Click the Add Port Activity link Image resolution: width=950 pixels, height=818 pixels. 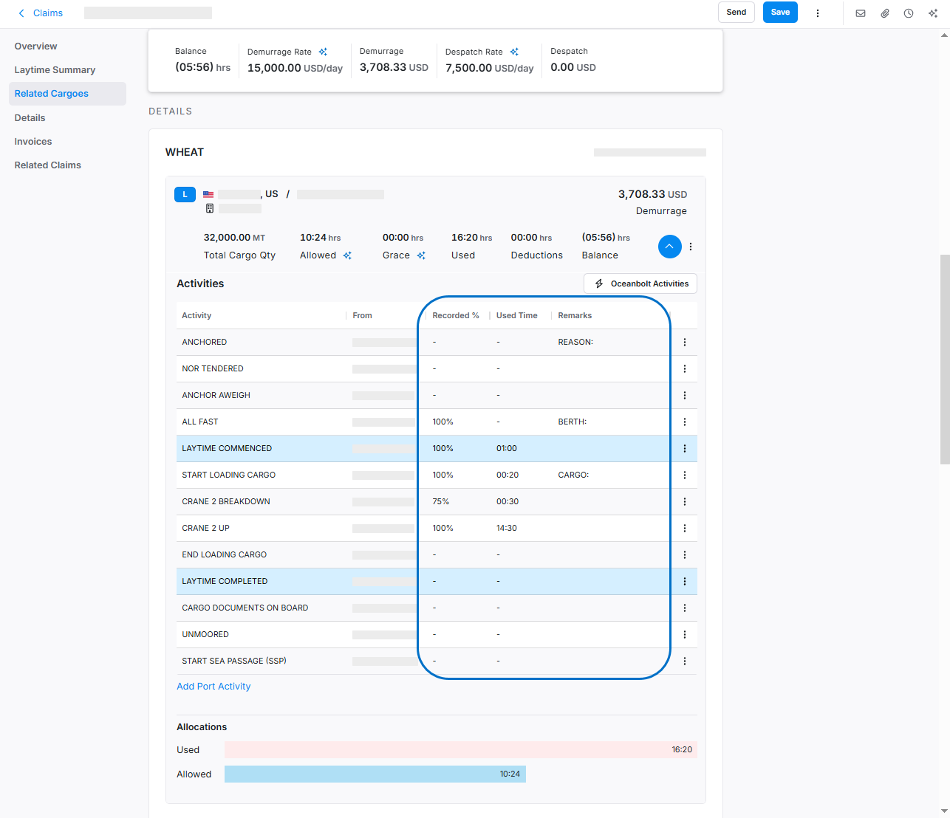point(213,687)
